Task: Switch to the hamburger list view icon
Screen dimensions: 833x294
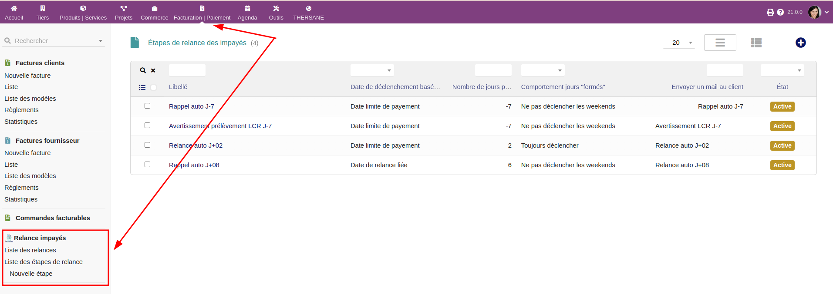Action: [x=720, y=43]
